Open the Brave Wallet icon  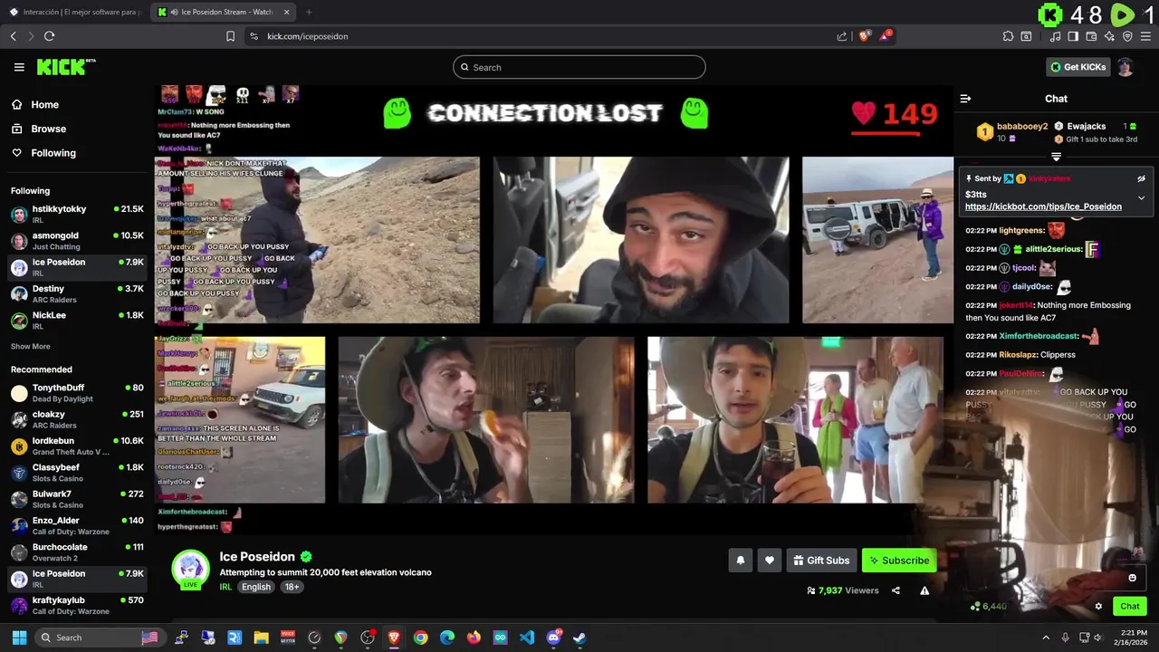(x=1091, y=36)
